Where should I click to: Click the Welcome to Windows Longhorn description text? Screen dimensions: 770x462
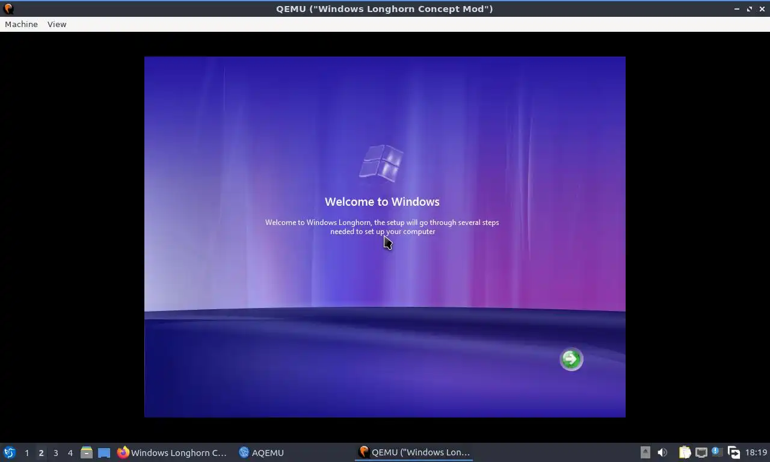382,227
